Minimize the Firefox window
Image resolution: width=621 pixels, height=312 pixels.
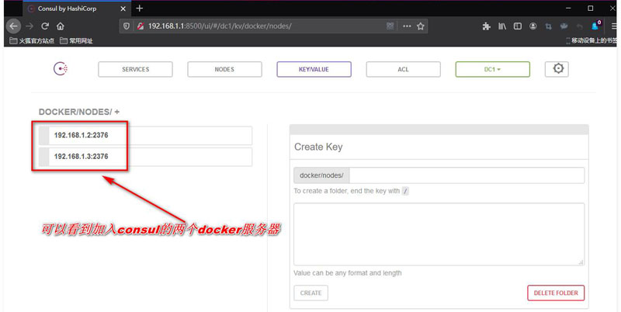pos(569,9)
